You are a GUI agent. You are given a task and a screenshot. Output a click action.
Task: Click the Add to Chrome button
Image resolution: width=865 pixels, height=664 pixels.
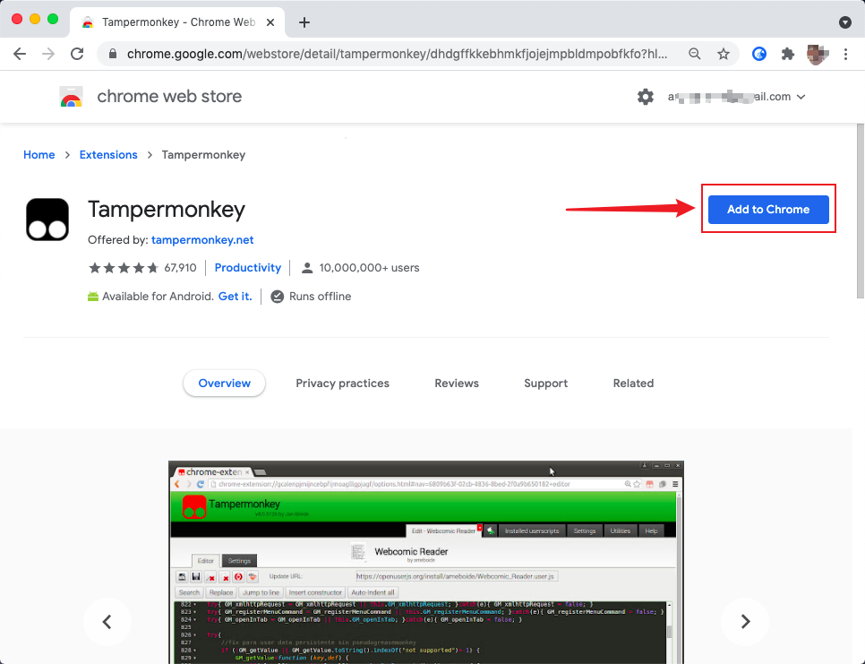(x=768, y=209)
